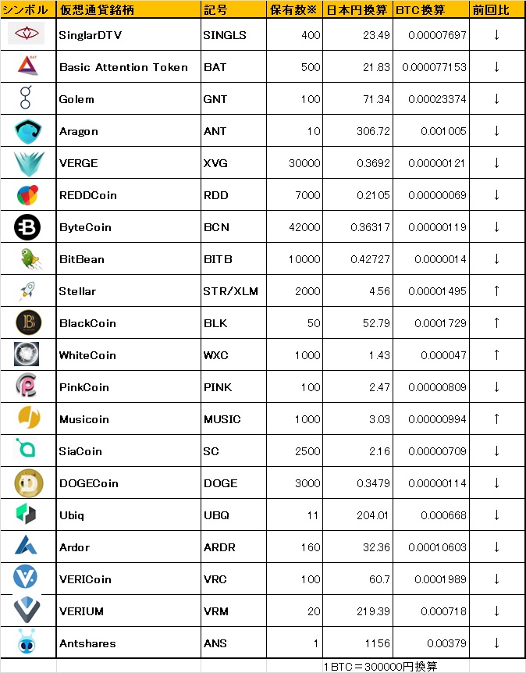
Task: Click the VERGE teal logo
Action: click(x=29, y=163)
